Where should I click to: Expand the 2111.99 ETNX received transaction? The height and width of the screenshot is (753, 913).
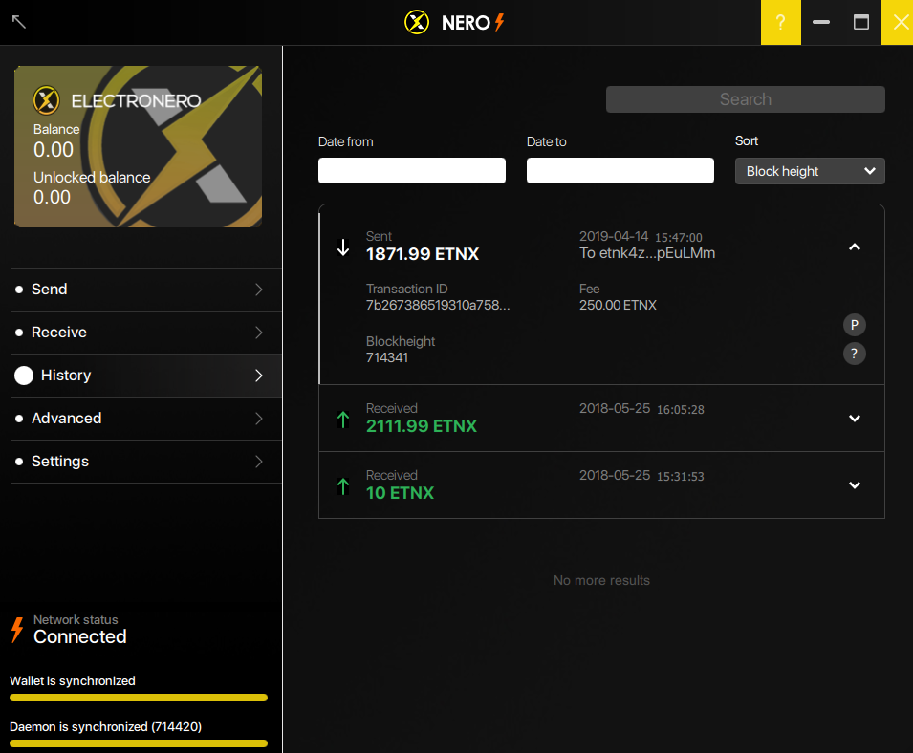pyautogui.click(x=854, y=419)
